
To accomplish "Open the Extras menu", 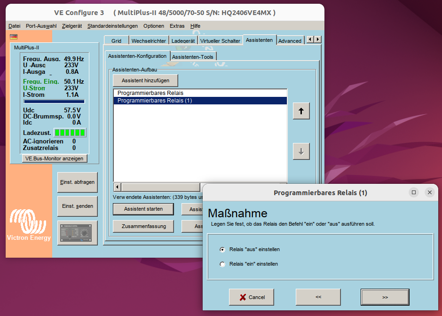I will tap(177, 26).
